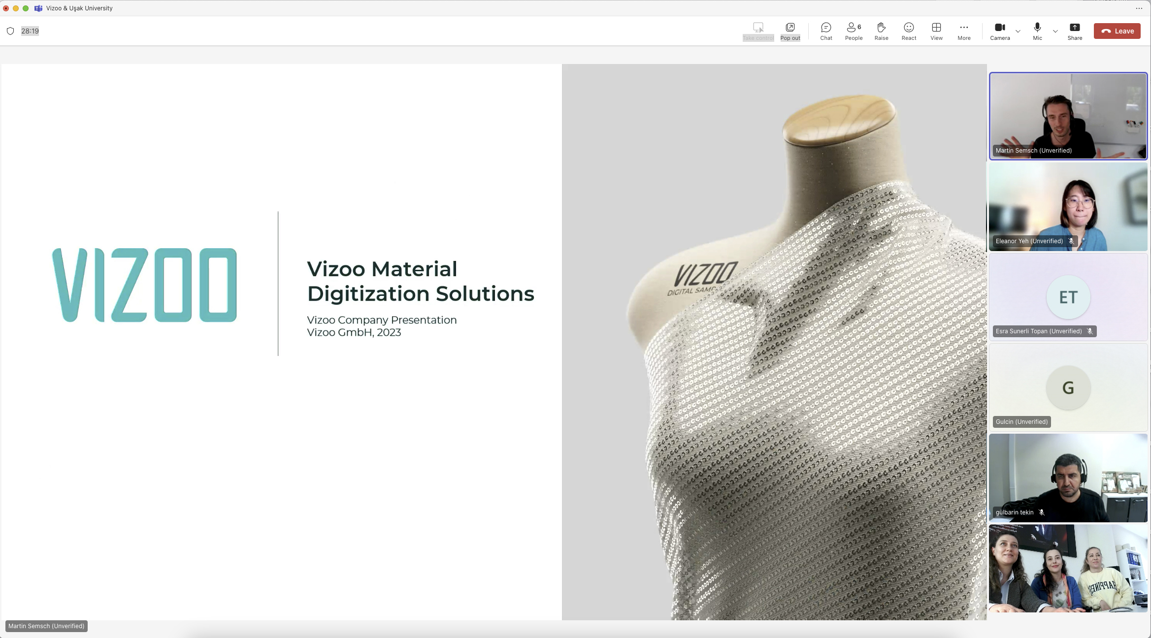Select Martin Semsch's video tile
Image resolution: width=1151 pixels, height=638 pixels.
(x=1068, y=116)
